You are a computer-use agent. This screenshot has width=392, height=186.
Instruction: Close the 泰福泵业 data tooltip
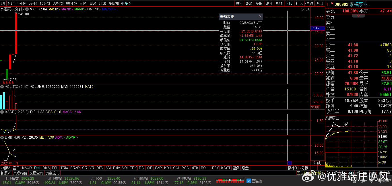260,17
